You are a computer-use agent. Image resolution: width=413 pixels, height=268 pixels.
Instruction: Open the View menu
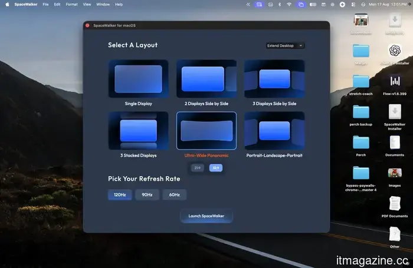(x=87, y=4)
